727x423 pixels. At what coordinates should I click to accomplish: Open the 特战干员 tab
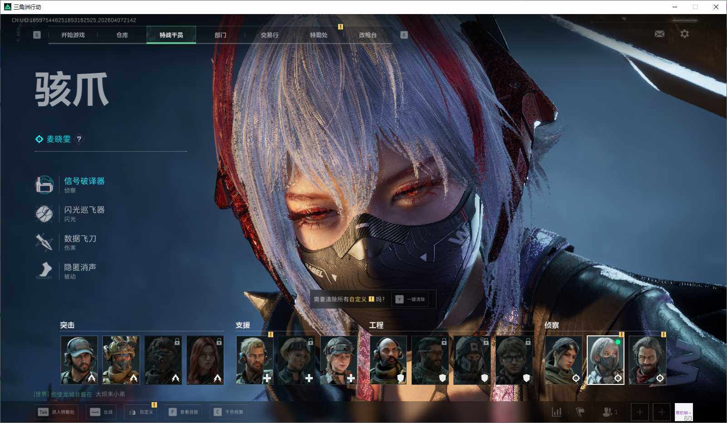171,35
